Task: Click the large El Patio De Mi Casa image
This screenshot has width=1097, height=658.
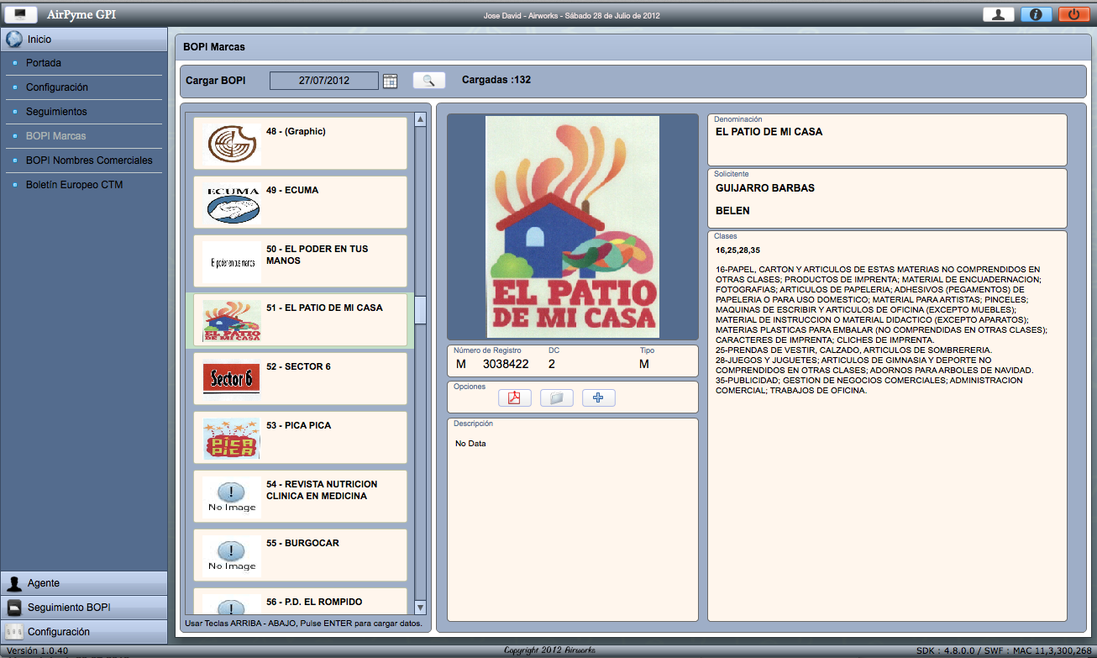Action: coord(572,227)
